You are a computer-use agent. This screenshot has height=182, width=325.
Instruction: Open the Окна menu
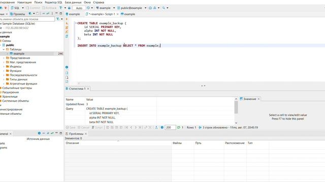[x=87, y=2]
